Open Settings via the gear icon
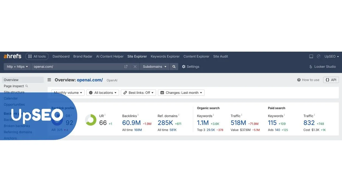342x192 pixels. click(184, 66)
